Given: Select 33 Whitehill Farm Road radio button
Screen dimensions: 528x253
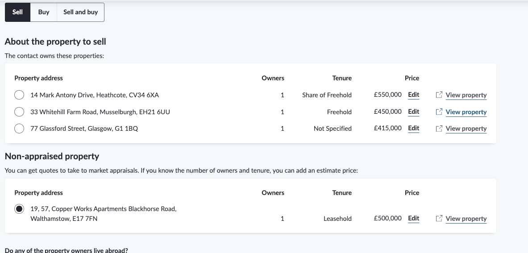Looking at the screenshot, I should pos(19,112).
